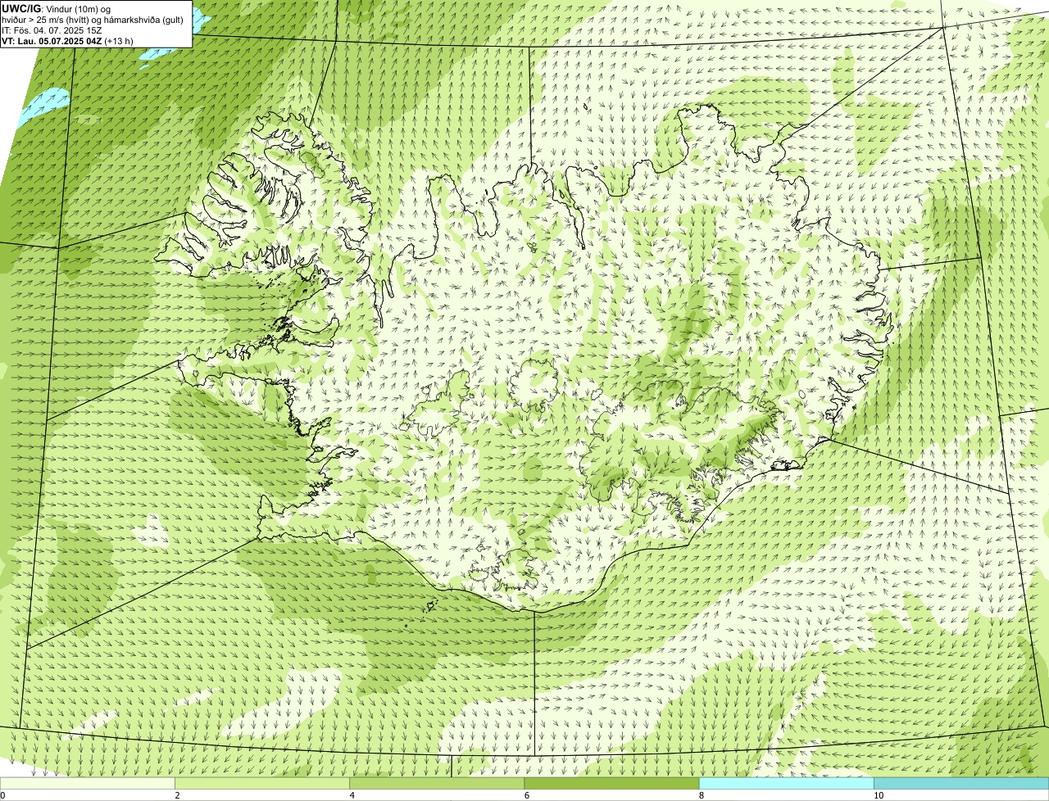Click the pale cream 0–2 m/s legend swatch

pyautogui.click(x=88, y=784)
